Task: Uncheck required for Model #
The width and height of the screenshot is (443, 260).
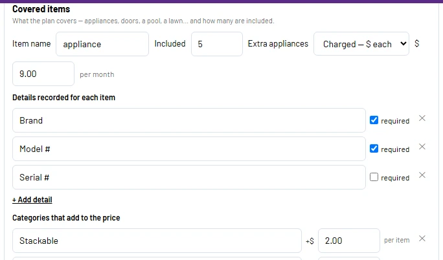Action: click(x=374, y=149)
